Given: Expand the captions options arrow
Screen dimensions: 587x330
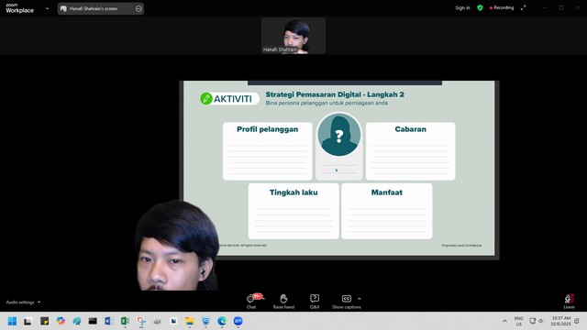Looking at the screenshot, I should pos(360,299).
